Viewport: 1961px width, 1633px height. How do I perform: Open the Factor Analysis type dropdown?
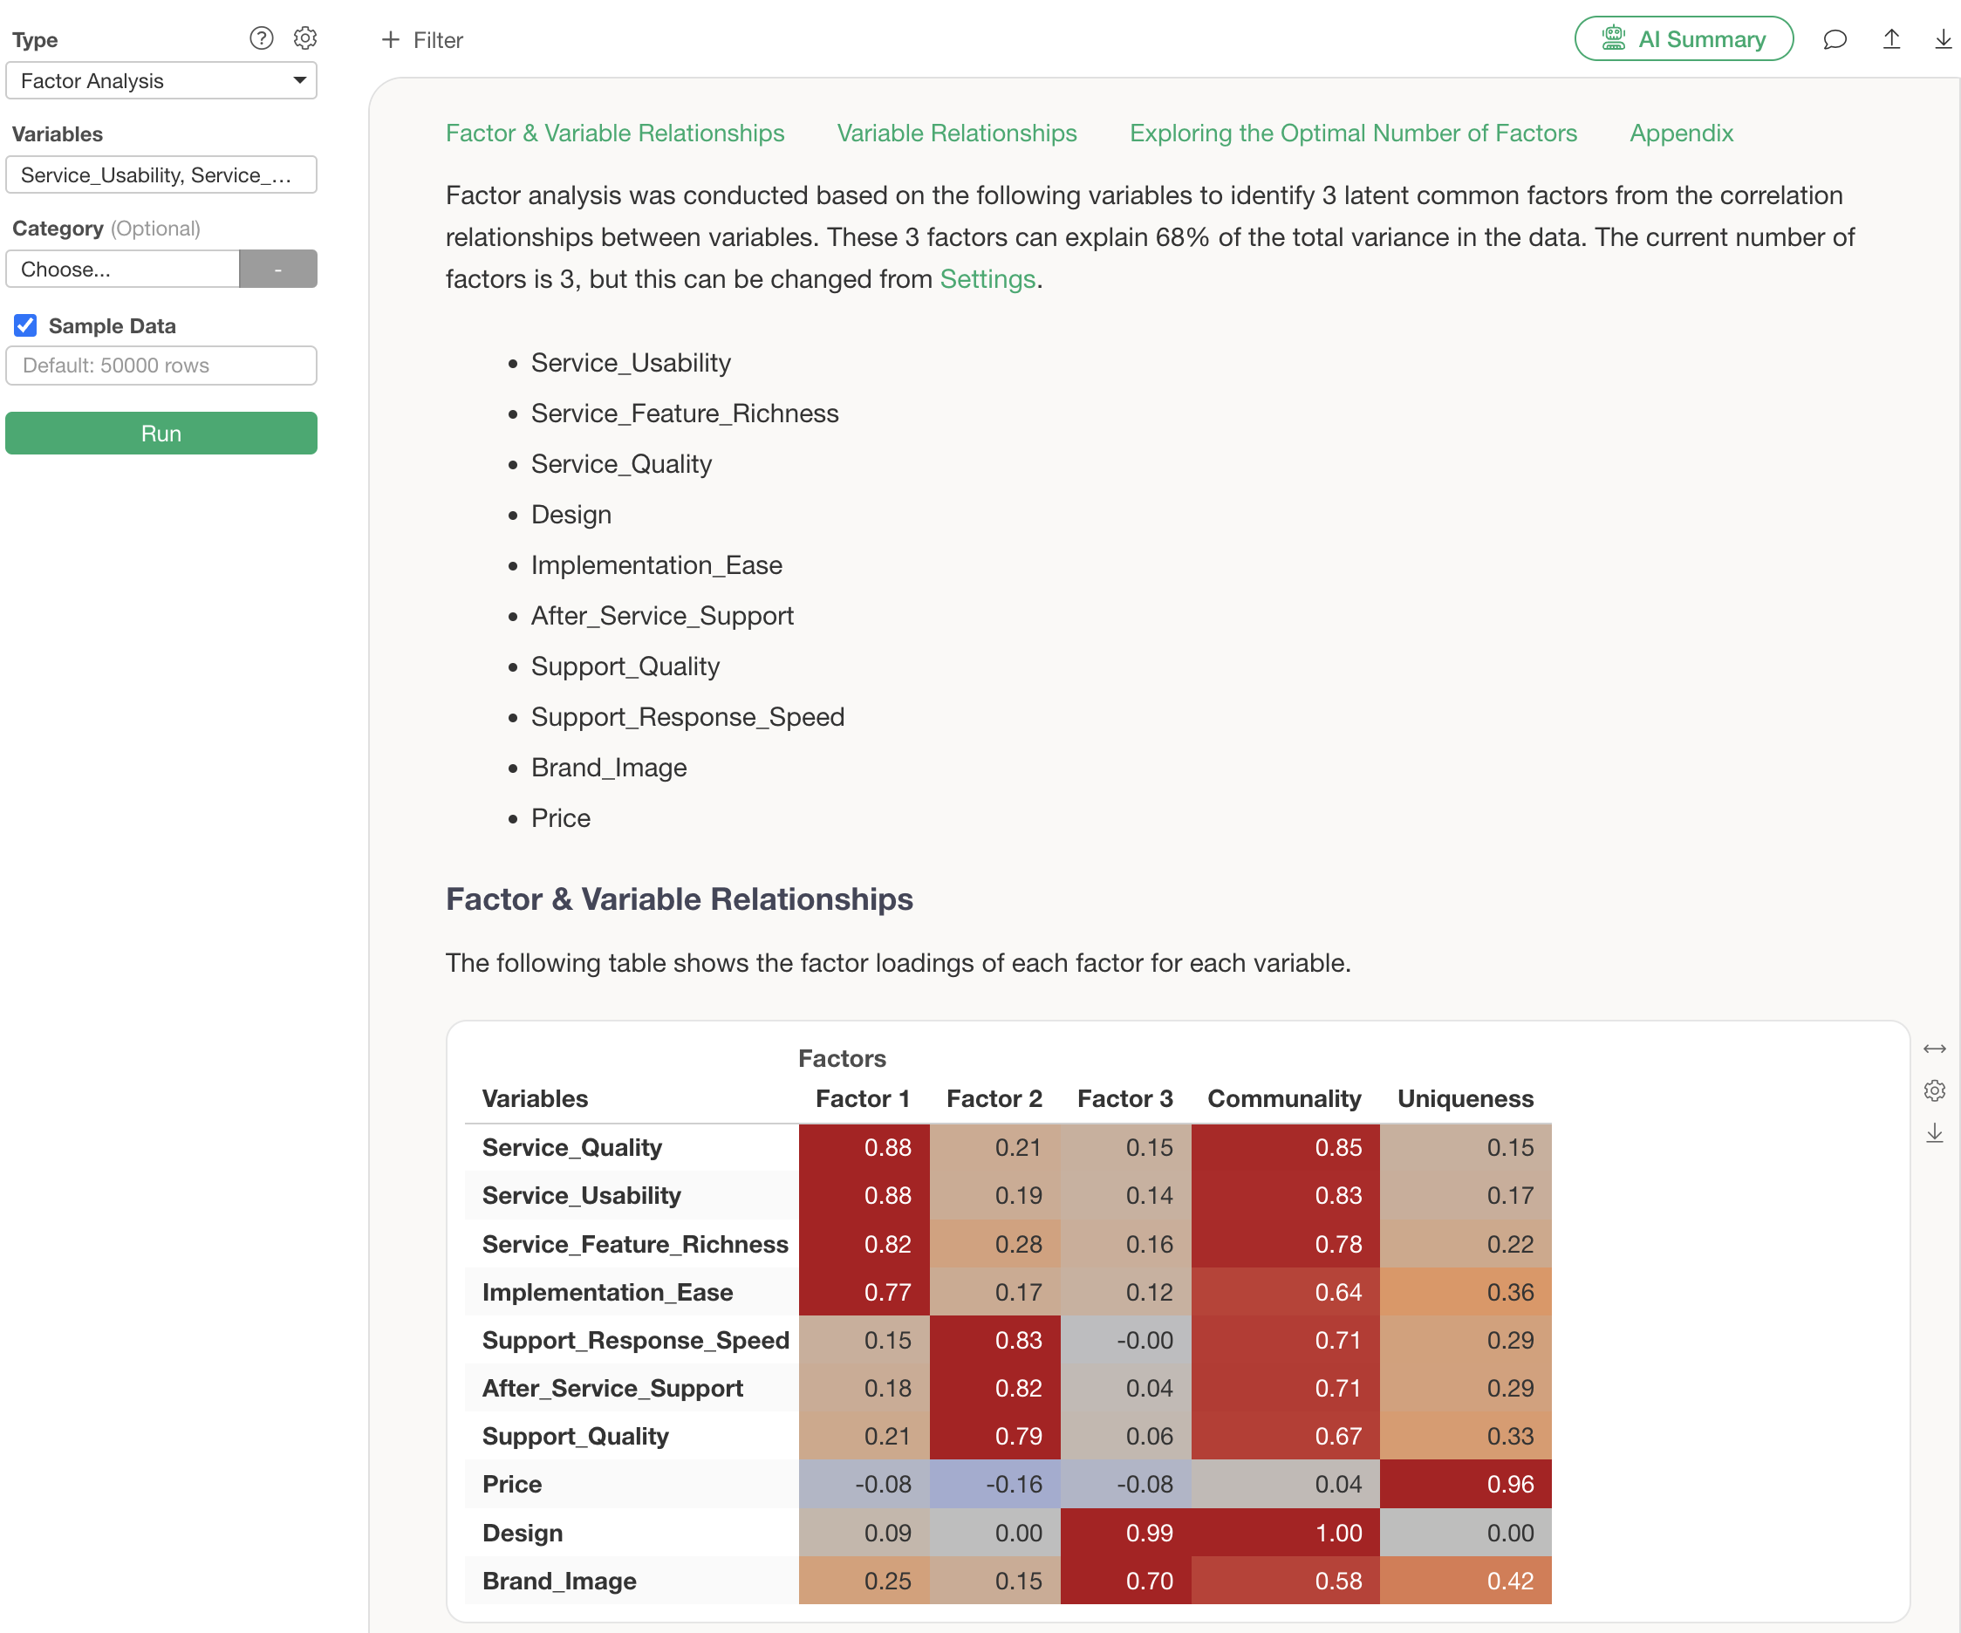pos(161,81)
